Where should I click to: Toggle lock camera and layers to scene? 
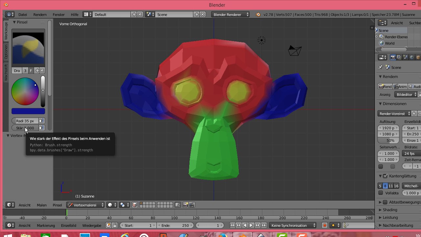click(x=178, y=205)
